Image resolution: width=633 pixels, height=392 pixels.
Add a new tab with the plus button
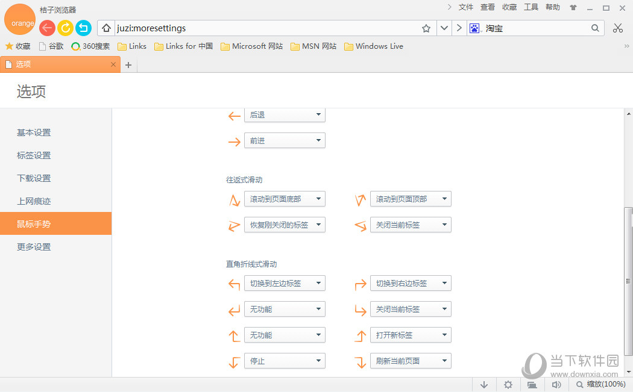tap(128, 65)
